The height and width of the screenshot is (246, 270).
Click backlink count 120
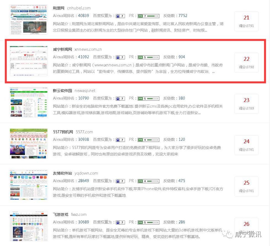tap(182, 139)
